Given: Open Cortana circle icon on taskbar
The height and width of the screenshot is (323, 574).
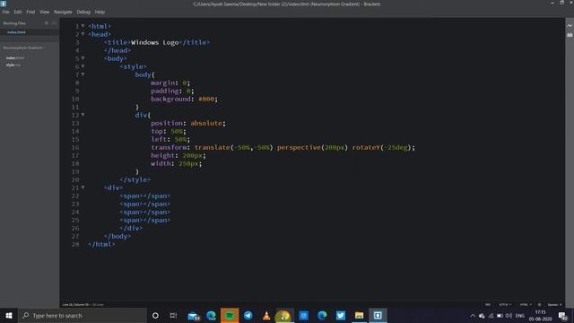Looking at the screenshot, I should click(x=155, y=315).
